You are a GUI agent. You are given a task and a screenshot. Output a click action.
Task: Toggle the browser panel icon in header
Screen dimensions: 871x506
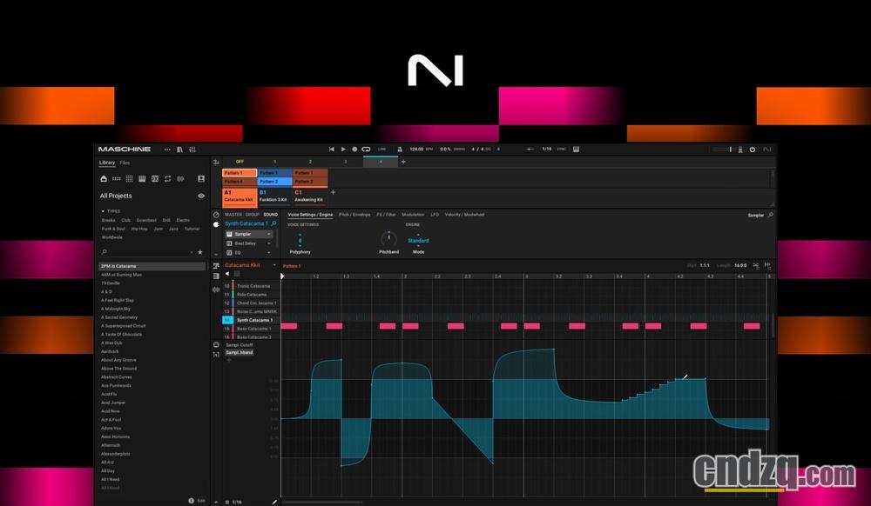click(179, 150)
